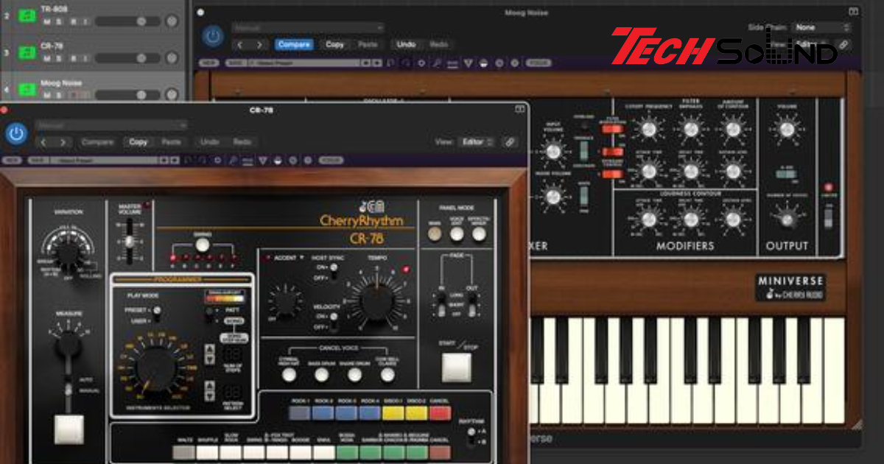This screenshot has height=464, width=884.
Task: Select the Bossa Nova rhythm button
Action: (x=347, y=451)
